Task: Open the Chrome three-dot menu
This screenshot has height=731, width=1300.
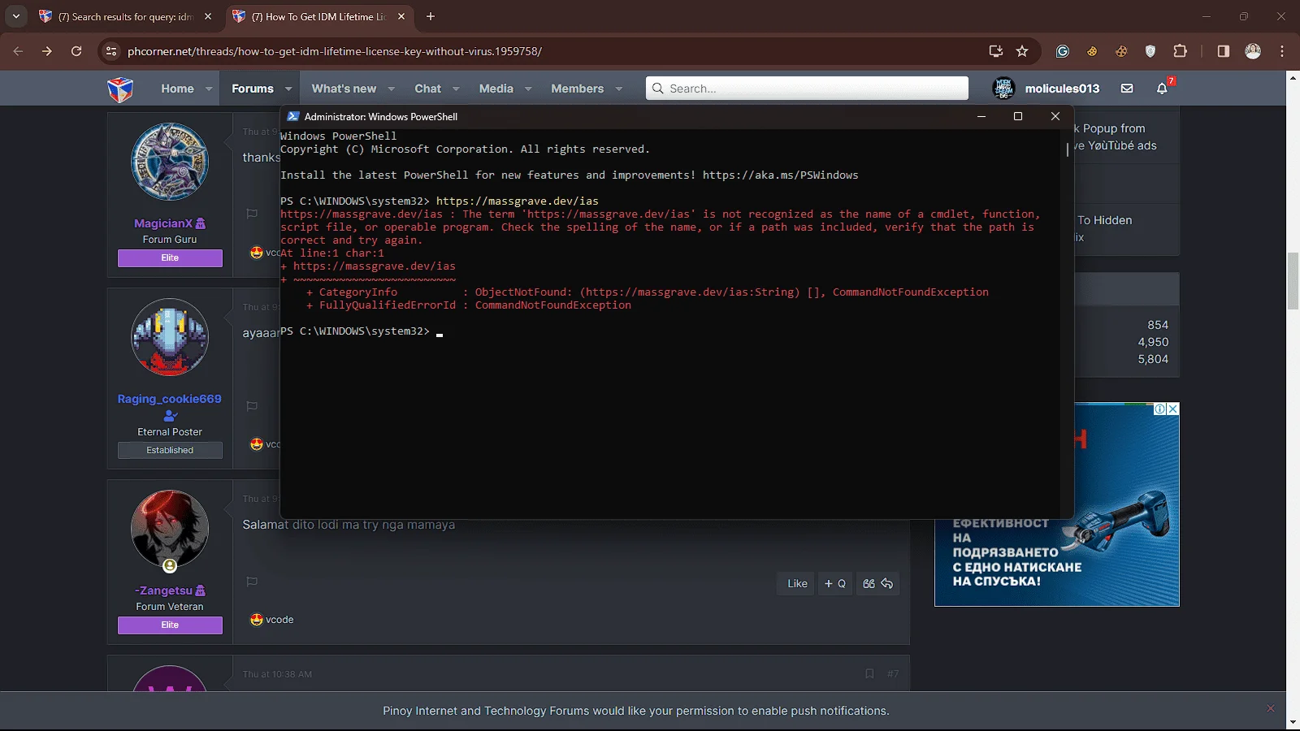Action: pos(1282,51)
